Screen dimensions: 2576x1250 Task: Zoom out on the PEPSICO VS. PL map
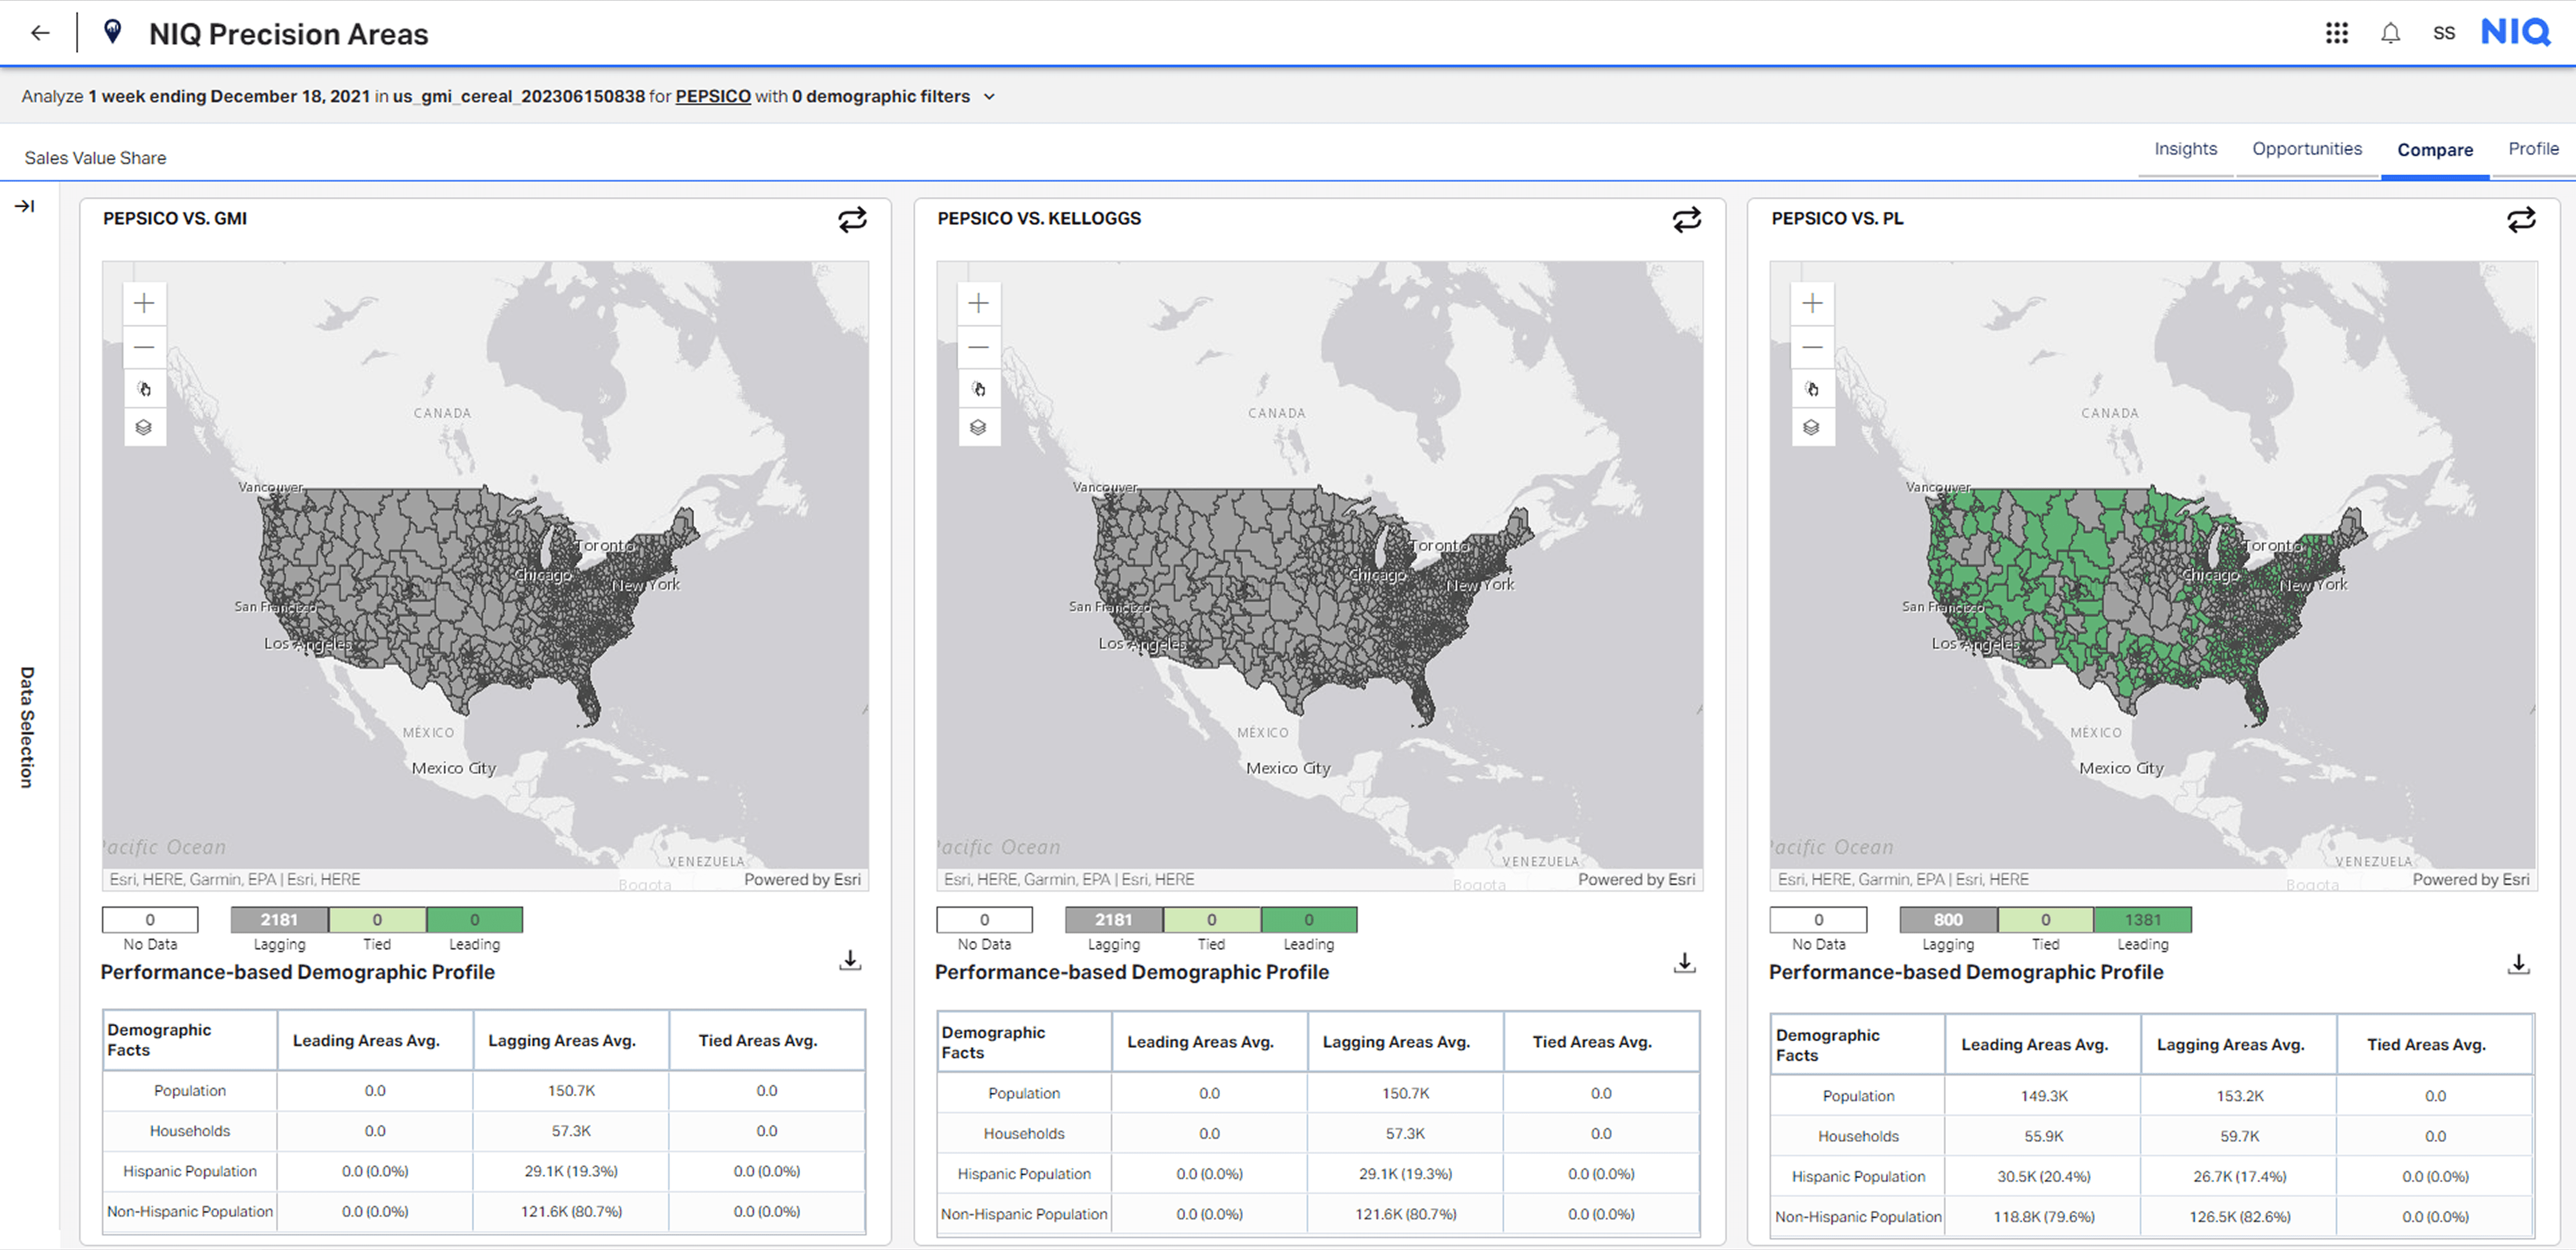pyautogui.click(x=1812, y=347)
